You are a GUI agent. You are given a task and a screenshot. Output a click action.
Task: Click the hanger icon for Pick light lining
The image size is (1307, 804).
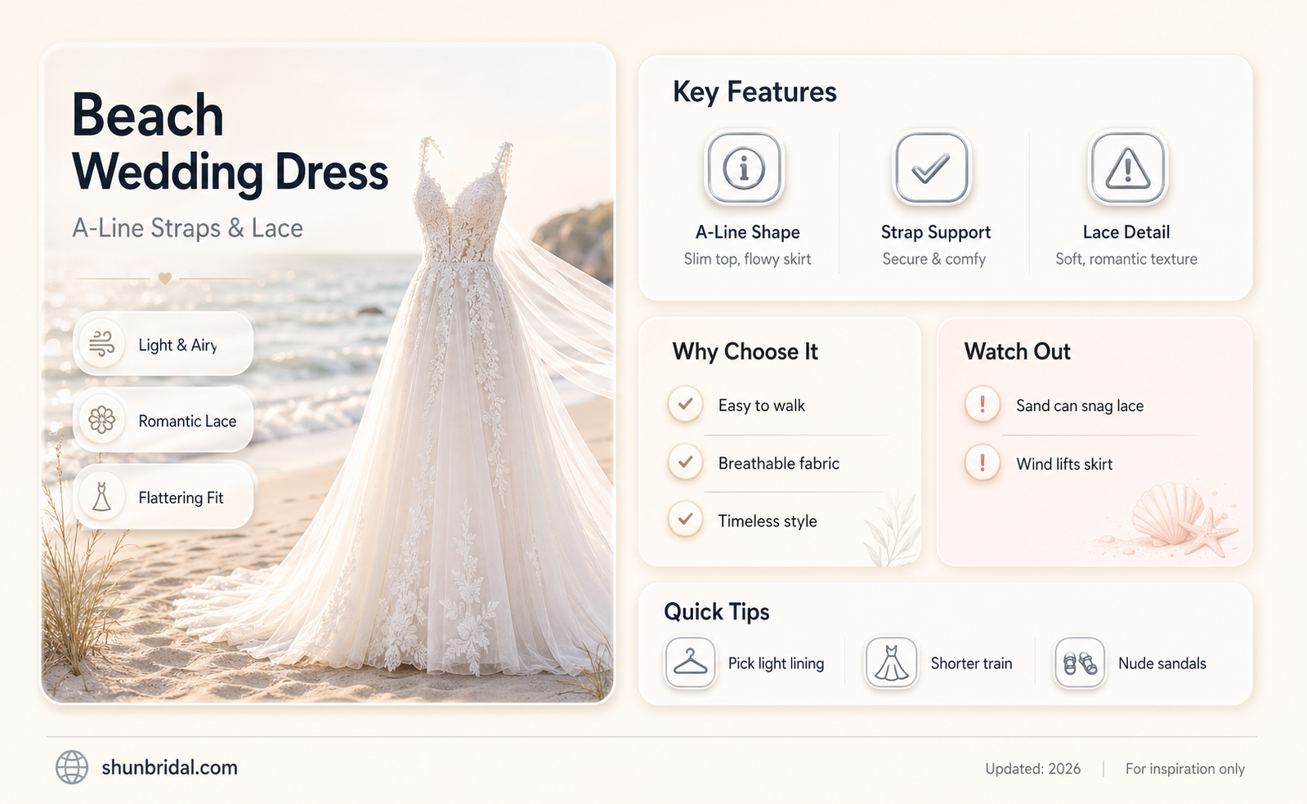point(691,663)
